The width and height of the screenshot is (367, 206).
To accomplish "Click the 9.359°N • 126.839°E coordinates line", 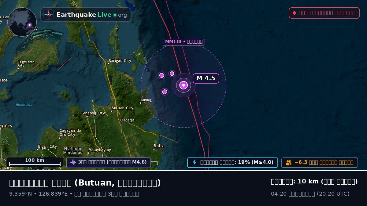I will tap(74, 194).
